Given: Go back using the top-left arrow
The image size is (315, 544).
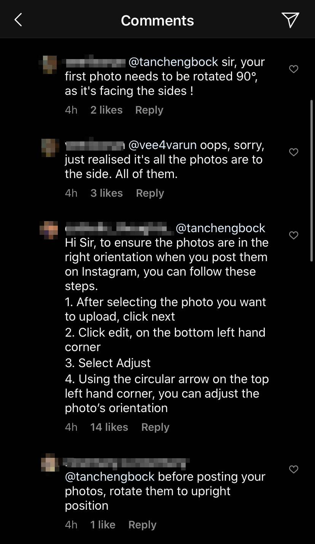Looking at the screenshot, I should pyautogui.click(x=18, y=20).
